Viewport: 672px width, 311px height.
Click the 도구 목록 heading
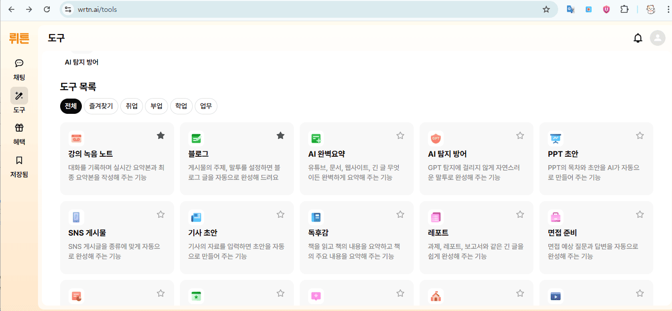(78, 87)
